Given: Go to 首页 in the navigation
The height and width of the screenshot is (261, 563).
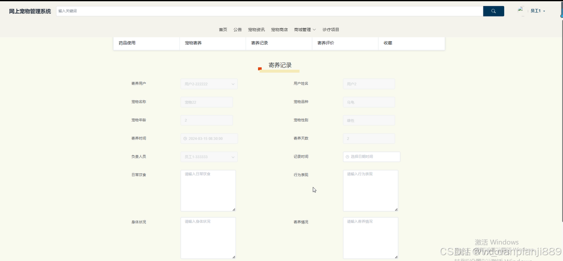Looking at the screenshot, I should click(x=223, y=30).
